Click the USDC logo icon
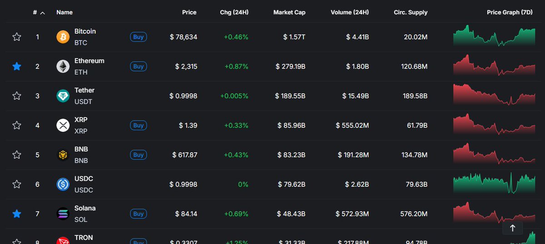The width and height of the screenshot is (545, 244). pos(63,184)
